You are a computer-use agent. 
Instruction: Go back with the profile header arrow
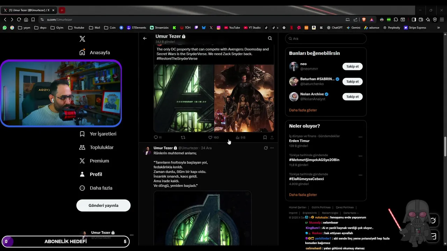(x=145, y=38)
